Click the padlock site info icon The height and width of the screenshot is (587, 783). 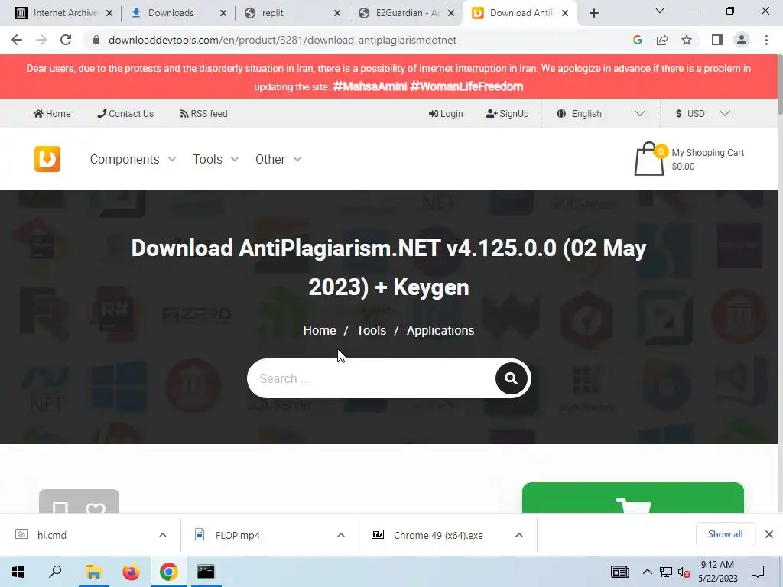click(x=96, y=40)
